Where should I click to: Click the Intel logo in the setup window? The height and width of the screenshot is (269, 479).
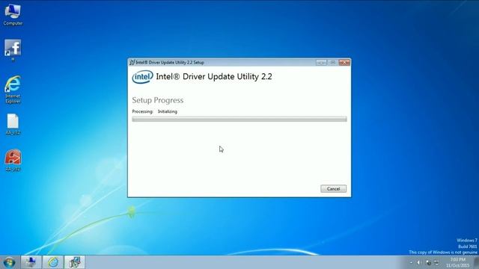pos(142,77)
